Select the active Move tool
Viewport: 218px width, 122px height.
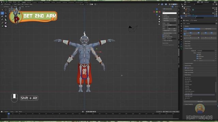(x=2, y=13)
